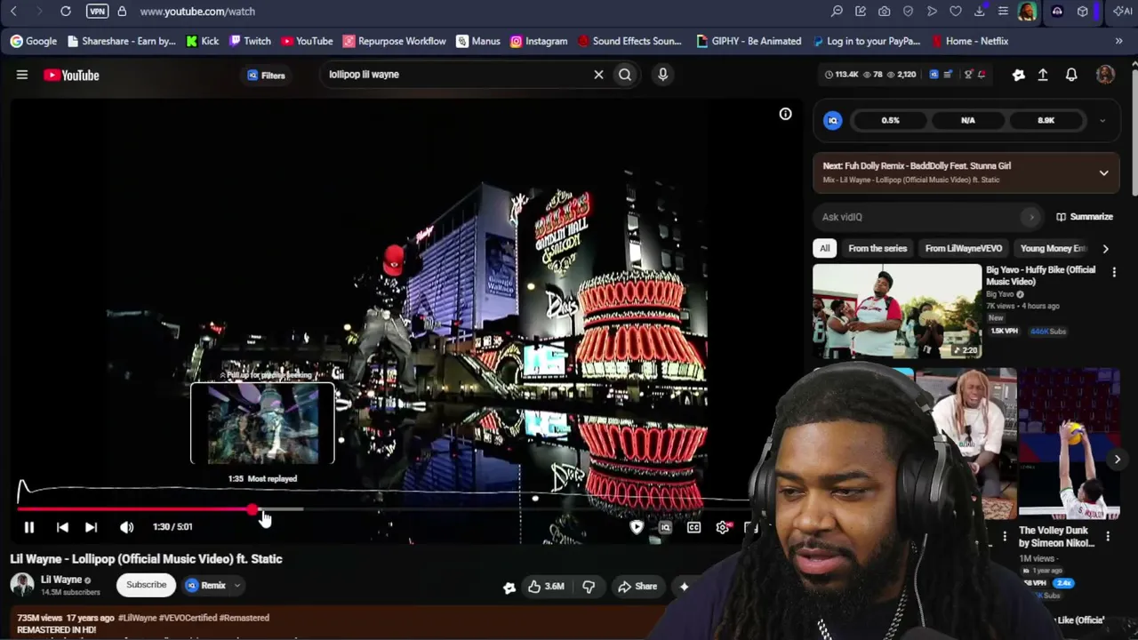Subscribe to the Lil Wayne channel

[146, 585]
